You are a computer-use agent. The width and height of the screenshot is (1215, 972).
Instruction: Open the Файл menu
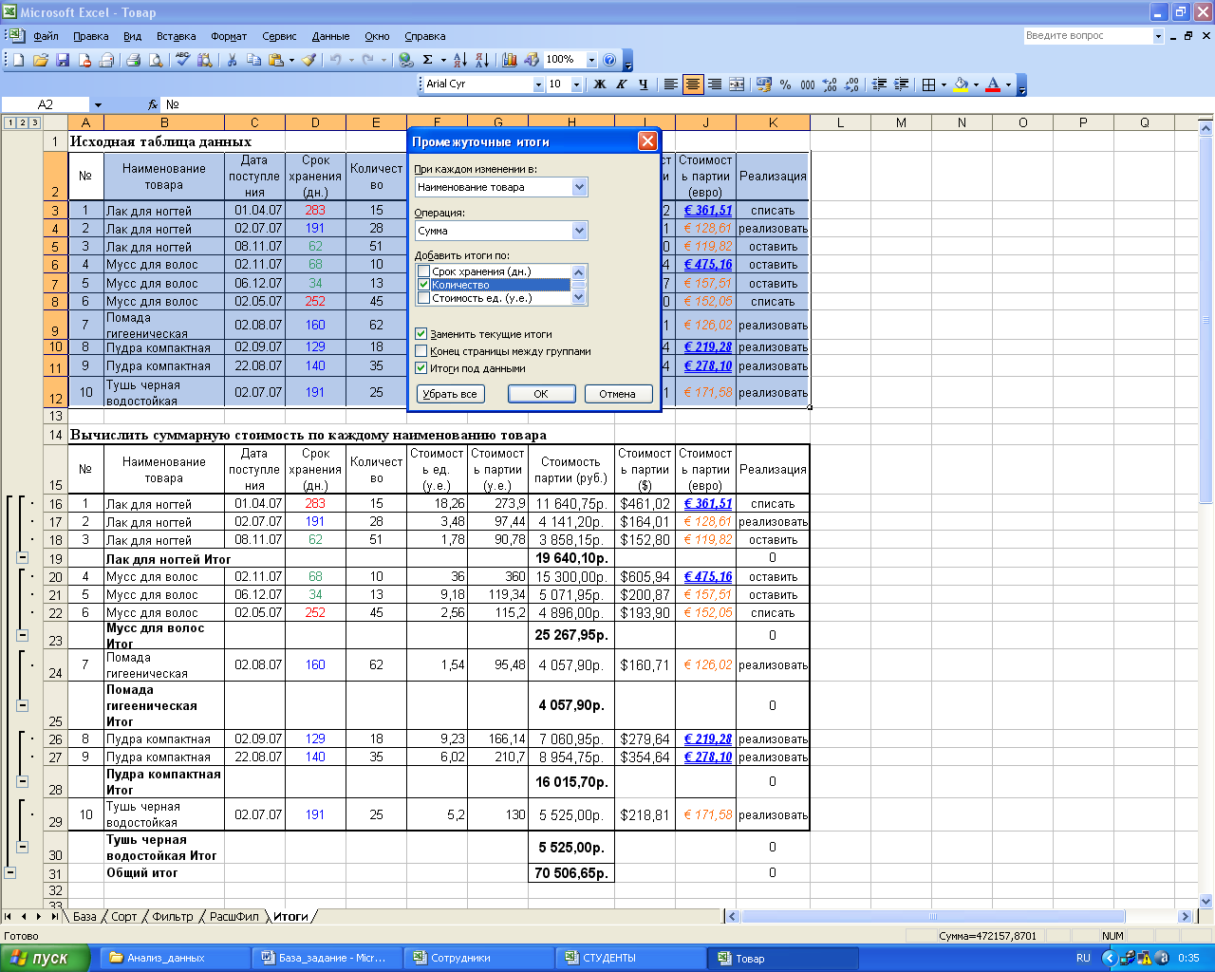pyautogui.click(x=46, y=36)
